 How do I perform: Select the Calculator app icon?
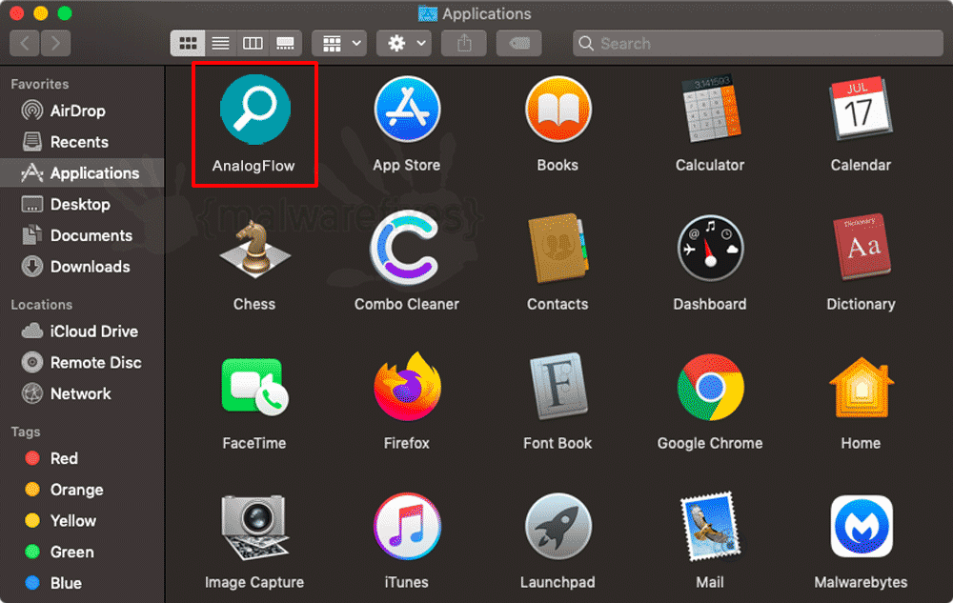[x=709, y=110]
